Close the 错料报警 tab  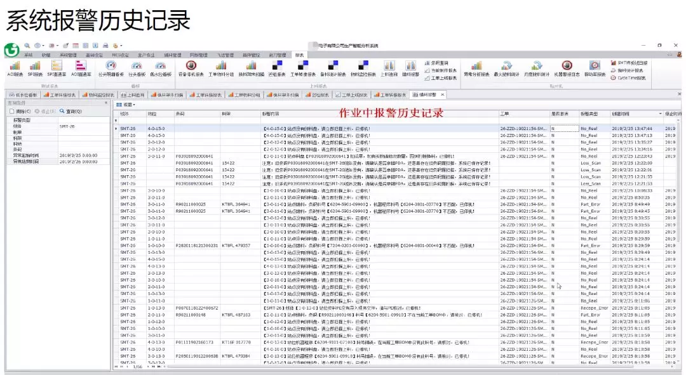coord(443,95)
